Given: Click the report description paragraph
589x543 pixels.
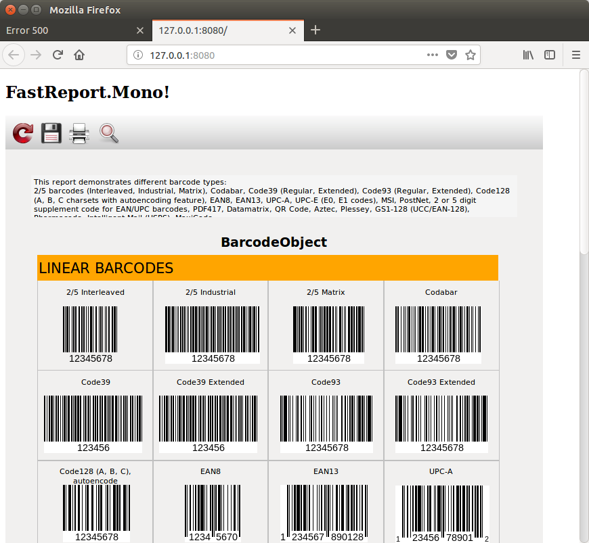Looking at the screenshot, I should 274,196.
